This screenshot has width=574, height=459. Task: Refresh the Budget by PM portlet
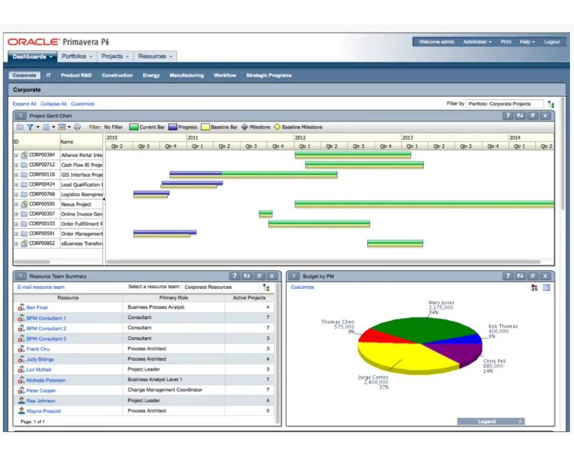pyautogui.click(x=520, y=276)
